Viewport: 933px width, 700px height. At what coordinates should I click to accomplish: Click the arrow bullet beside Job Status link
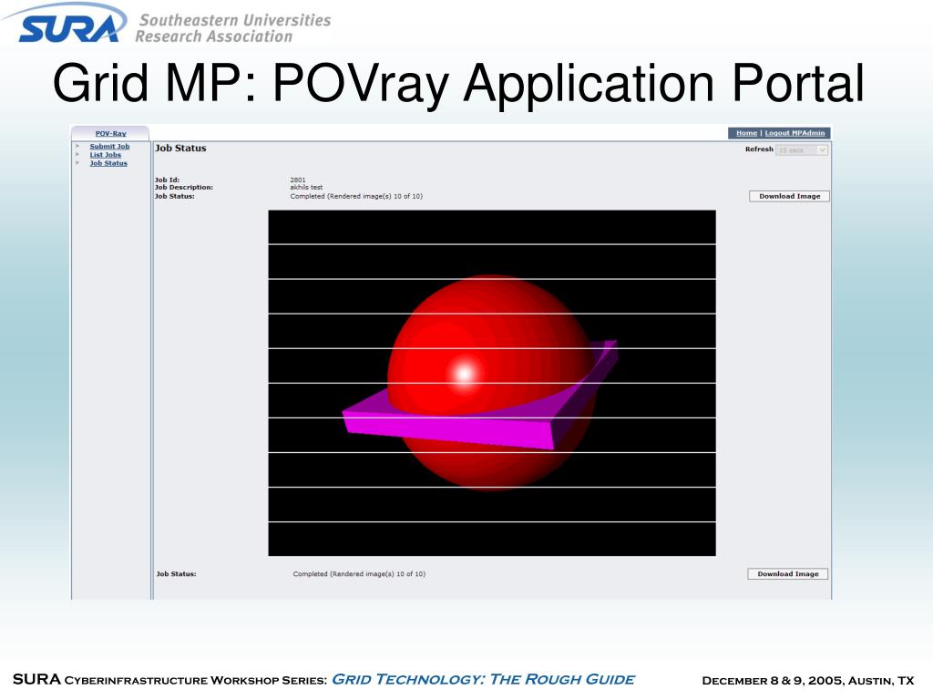coord(77,163)
